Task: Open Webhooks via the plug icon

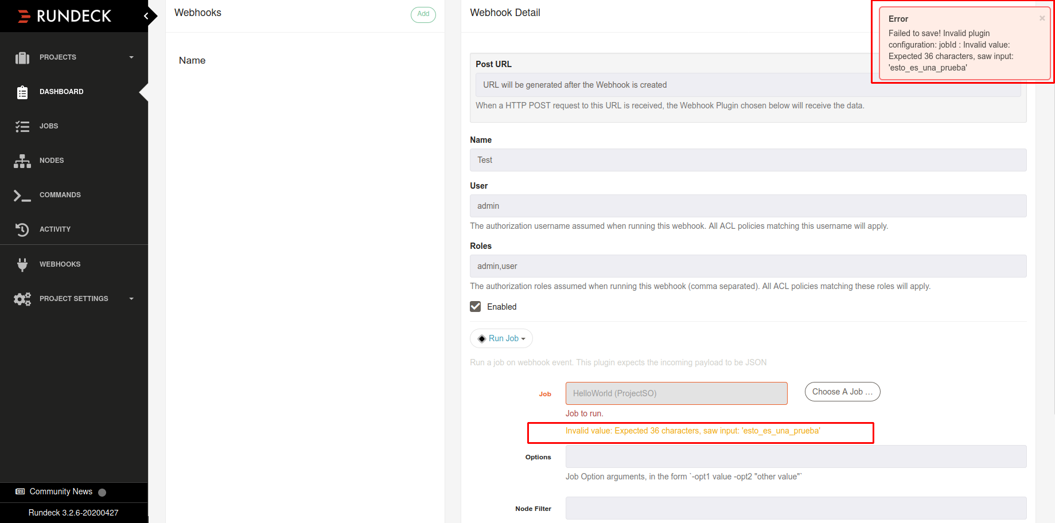Action: pos(22,264)
